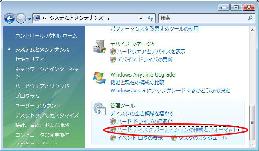Open the 管理ツール heading

[123, 106]
